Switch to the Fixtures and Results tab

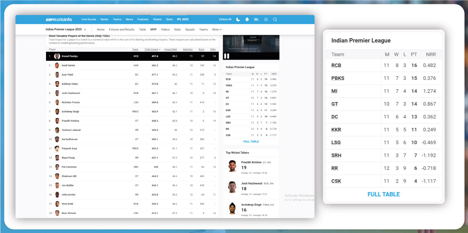click(x=122, y=30)
